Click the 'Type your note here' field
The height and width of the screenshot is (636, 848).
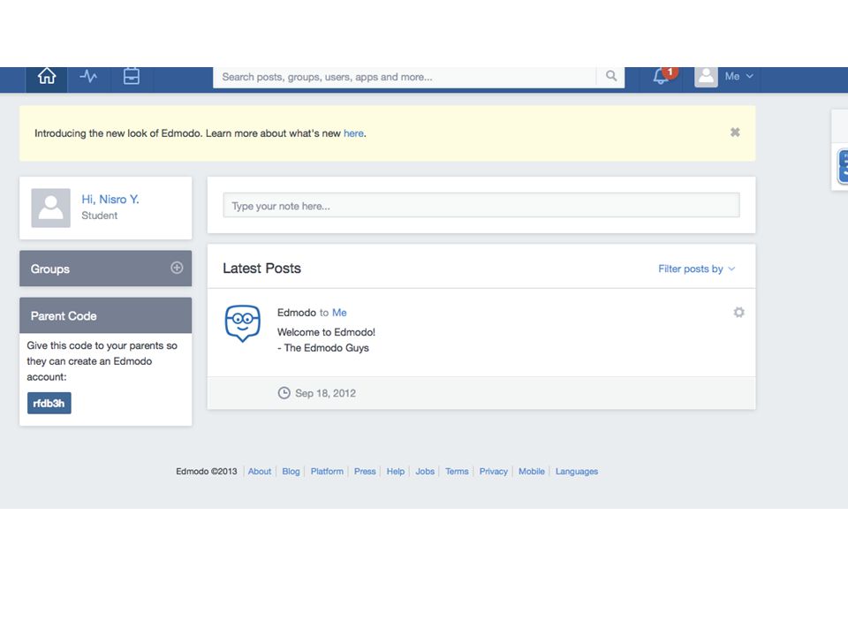pyautogui.click(x=481, y=206)
